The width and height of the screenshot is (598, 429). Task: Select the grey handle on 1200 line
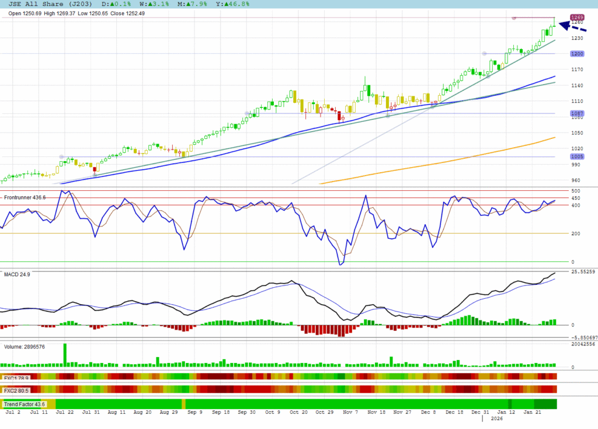coord(484,54)
